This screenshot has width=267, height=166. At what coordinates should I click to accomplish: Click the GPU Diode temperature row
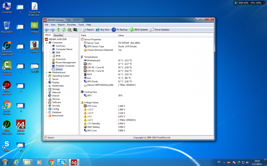[x=108, y=82]
